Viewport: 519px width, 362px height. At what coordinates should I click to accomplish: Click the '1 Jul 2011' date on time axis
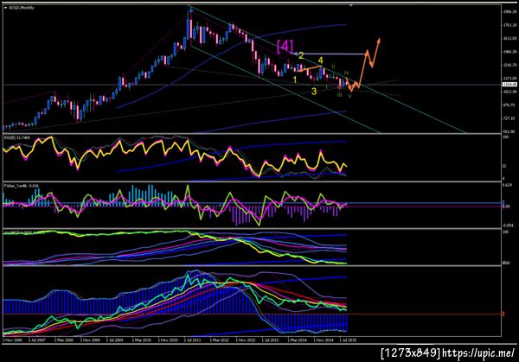pyautogui.click(x=192, y=340)
